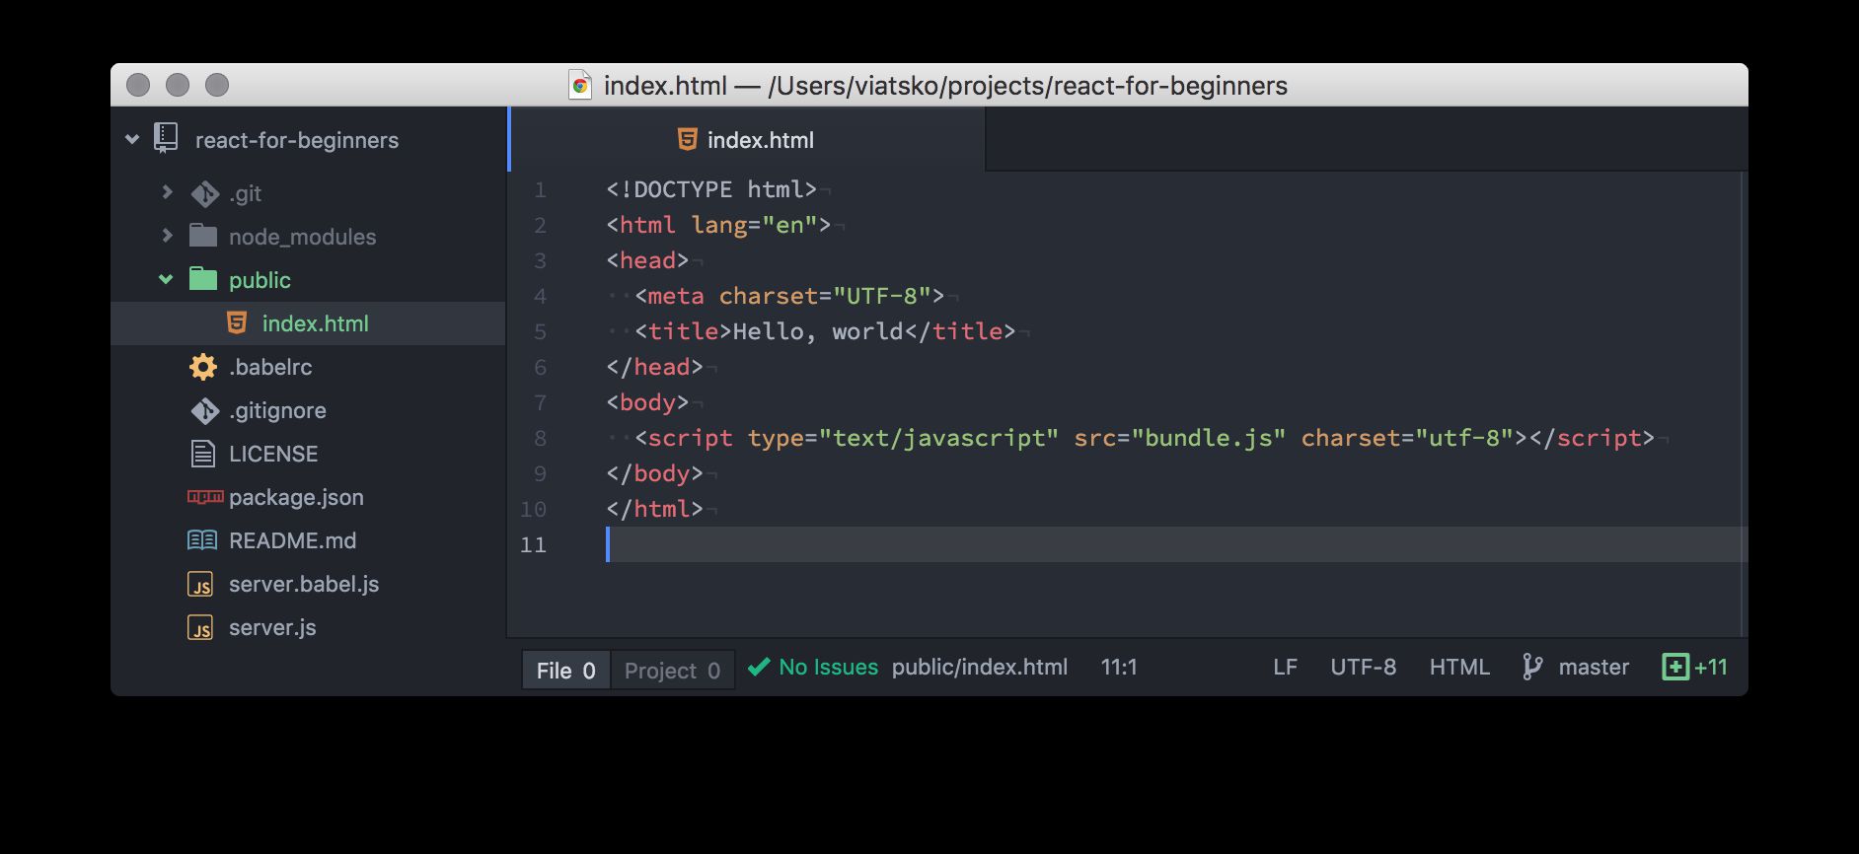
Task: Expand the node_modules folder arrow
Action: pos(167,236)
